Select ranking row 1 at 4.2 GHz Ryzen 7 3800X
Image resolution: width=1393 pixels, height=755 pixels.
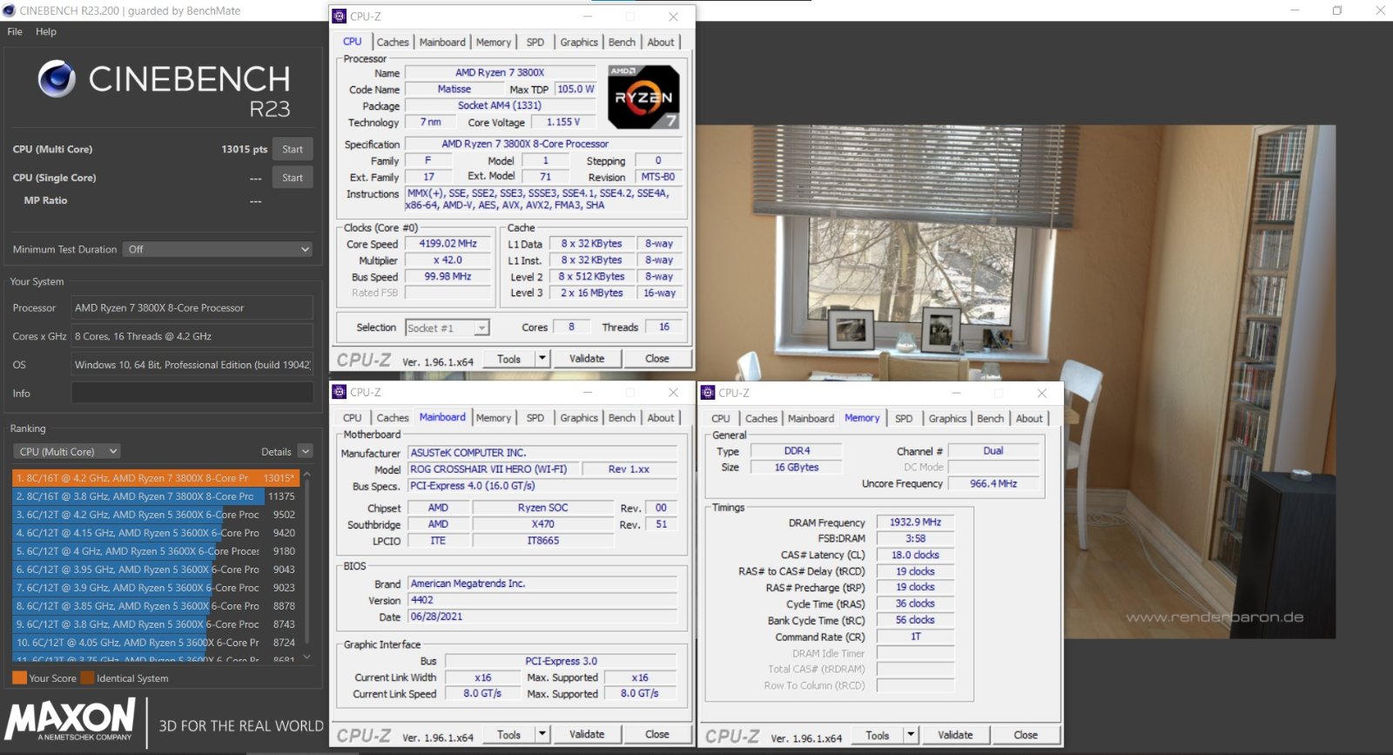pos(156,478)
